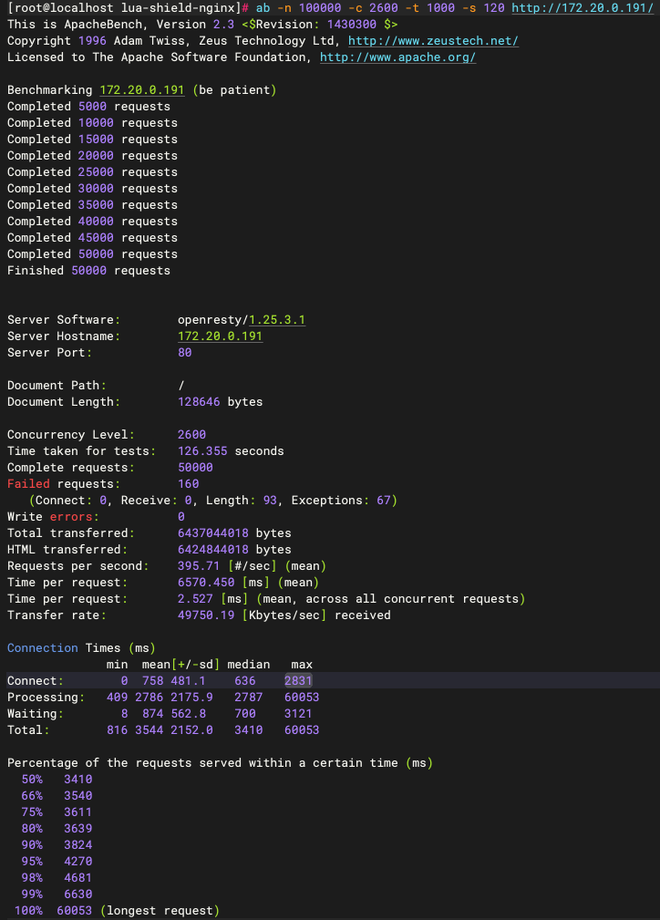660x920 pixels.
Task: Click the 99% percentile value 6630
Action: coord(77,894)
